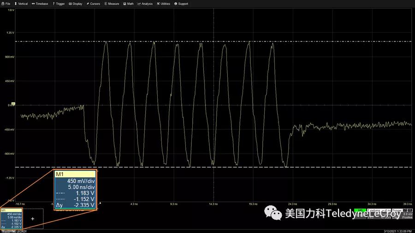Select the lower dashed cursor line
The image size is (415, 233).
(x=323, y=167)
